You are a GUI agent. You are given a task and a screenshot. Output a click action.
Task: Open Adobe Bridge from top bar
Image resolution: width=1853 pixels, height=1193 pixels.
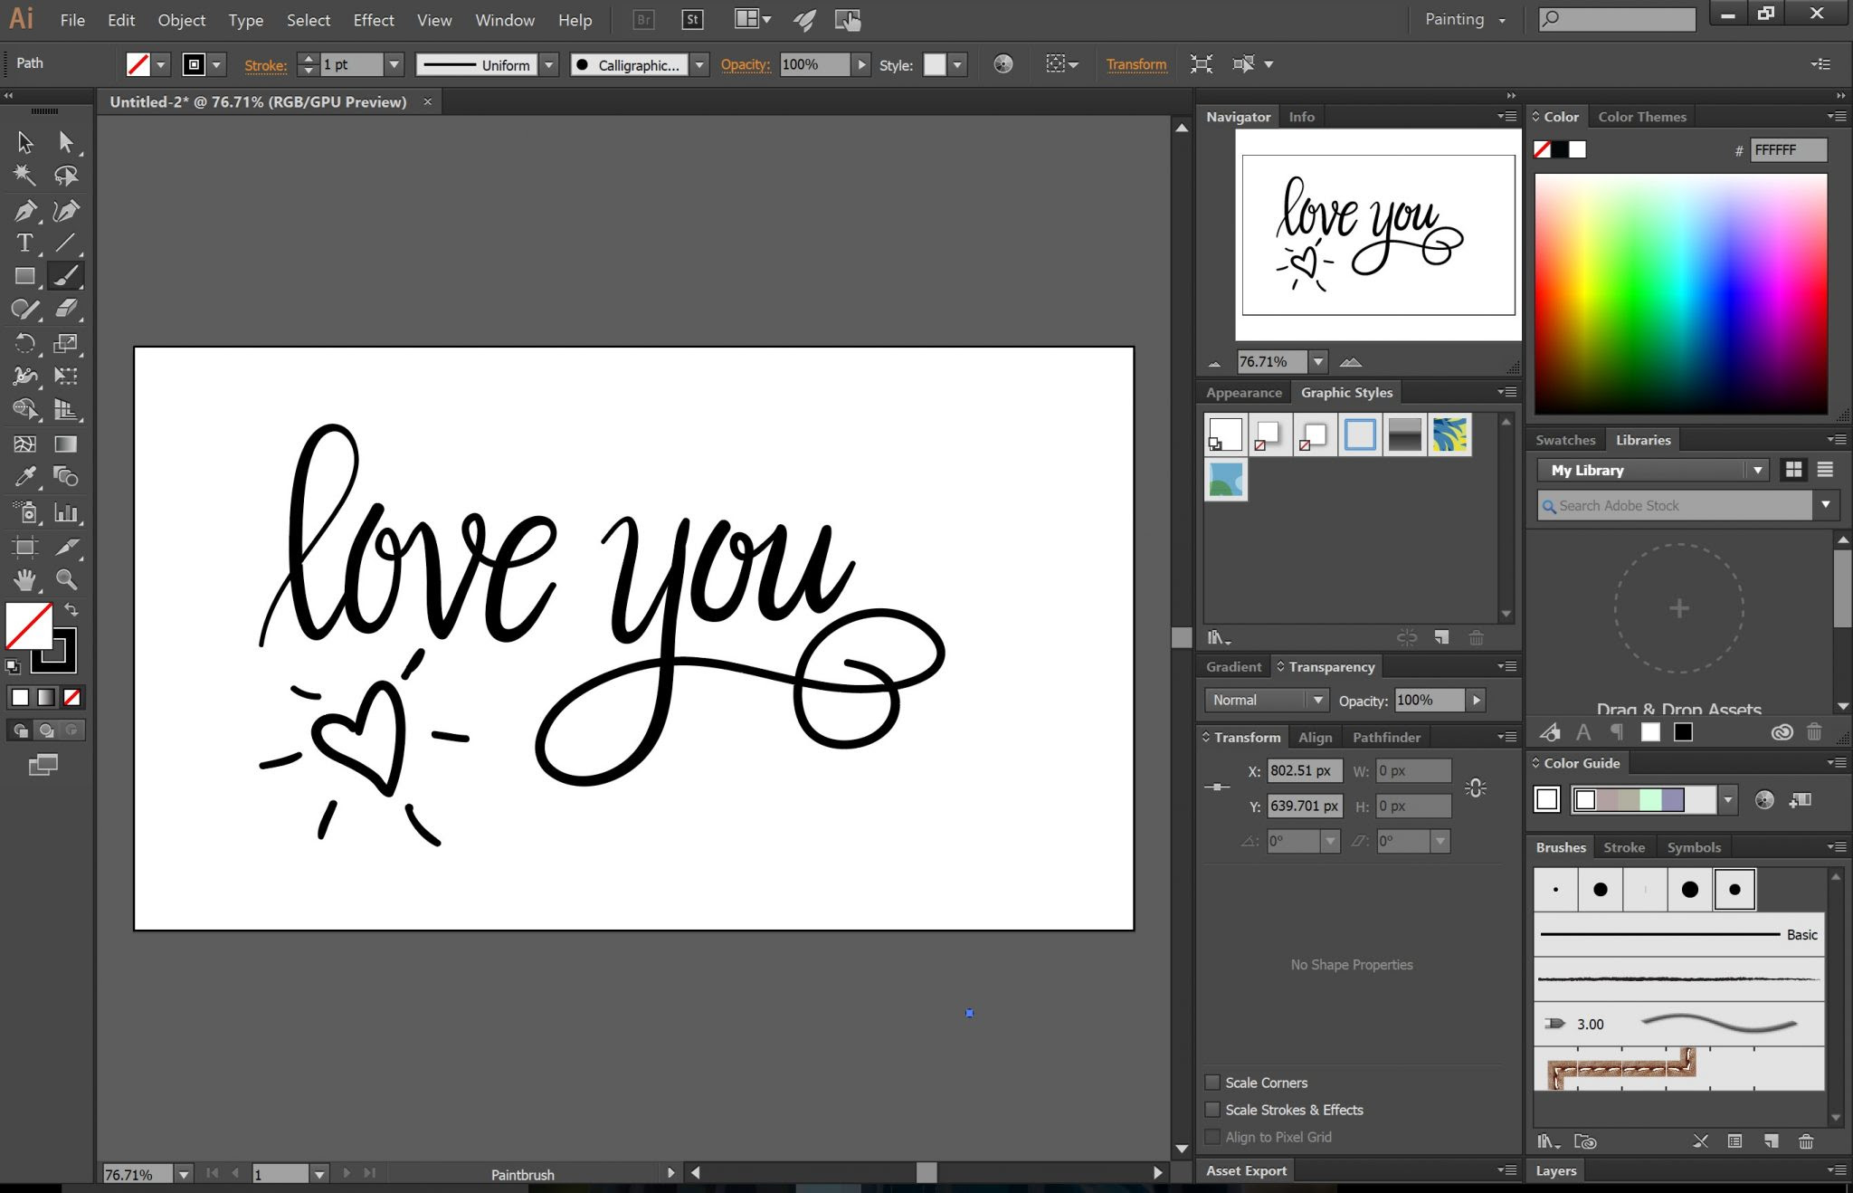[643, 20]
